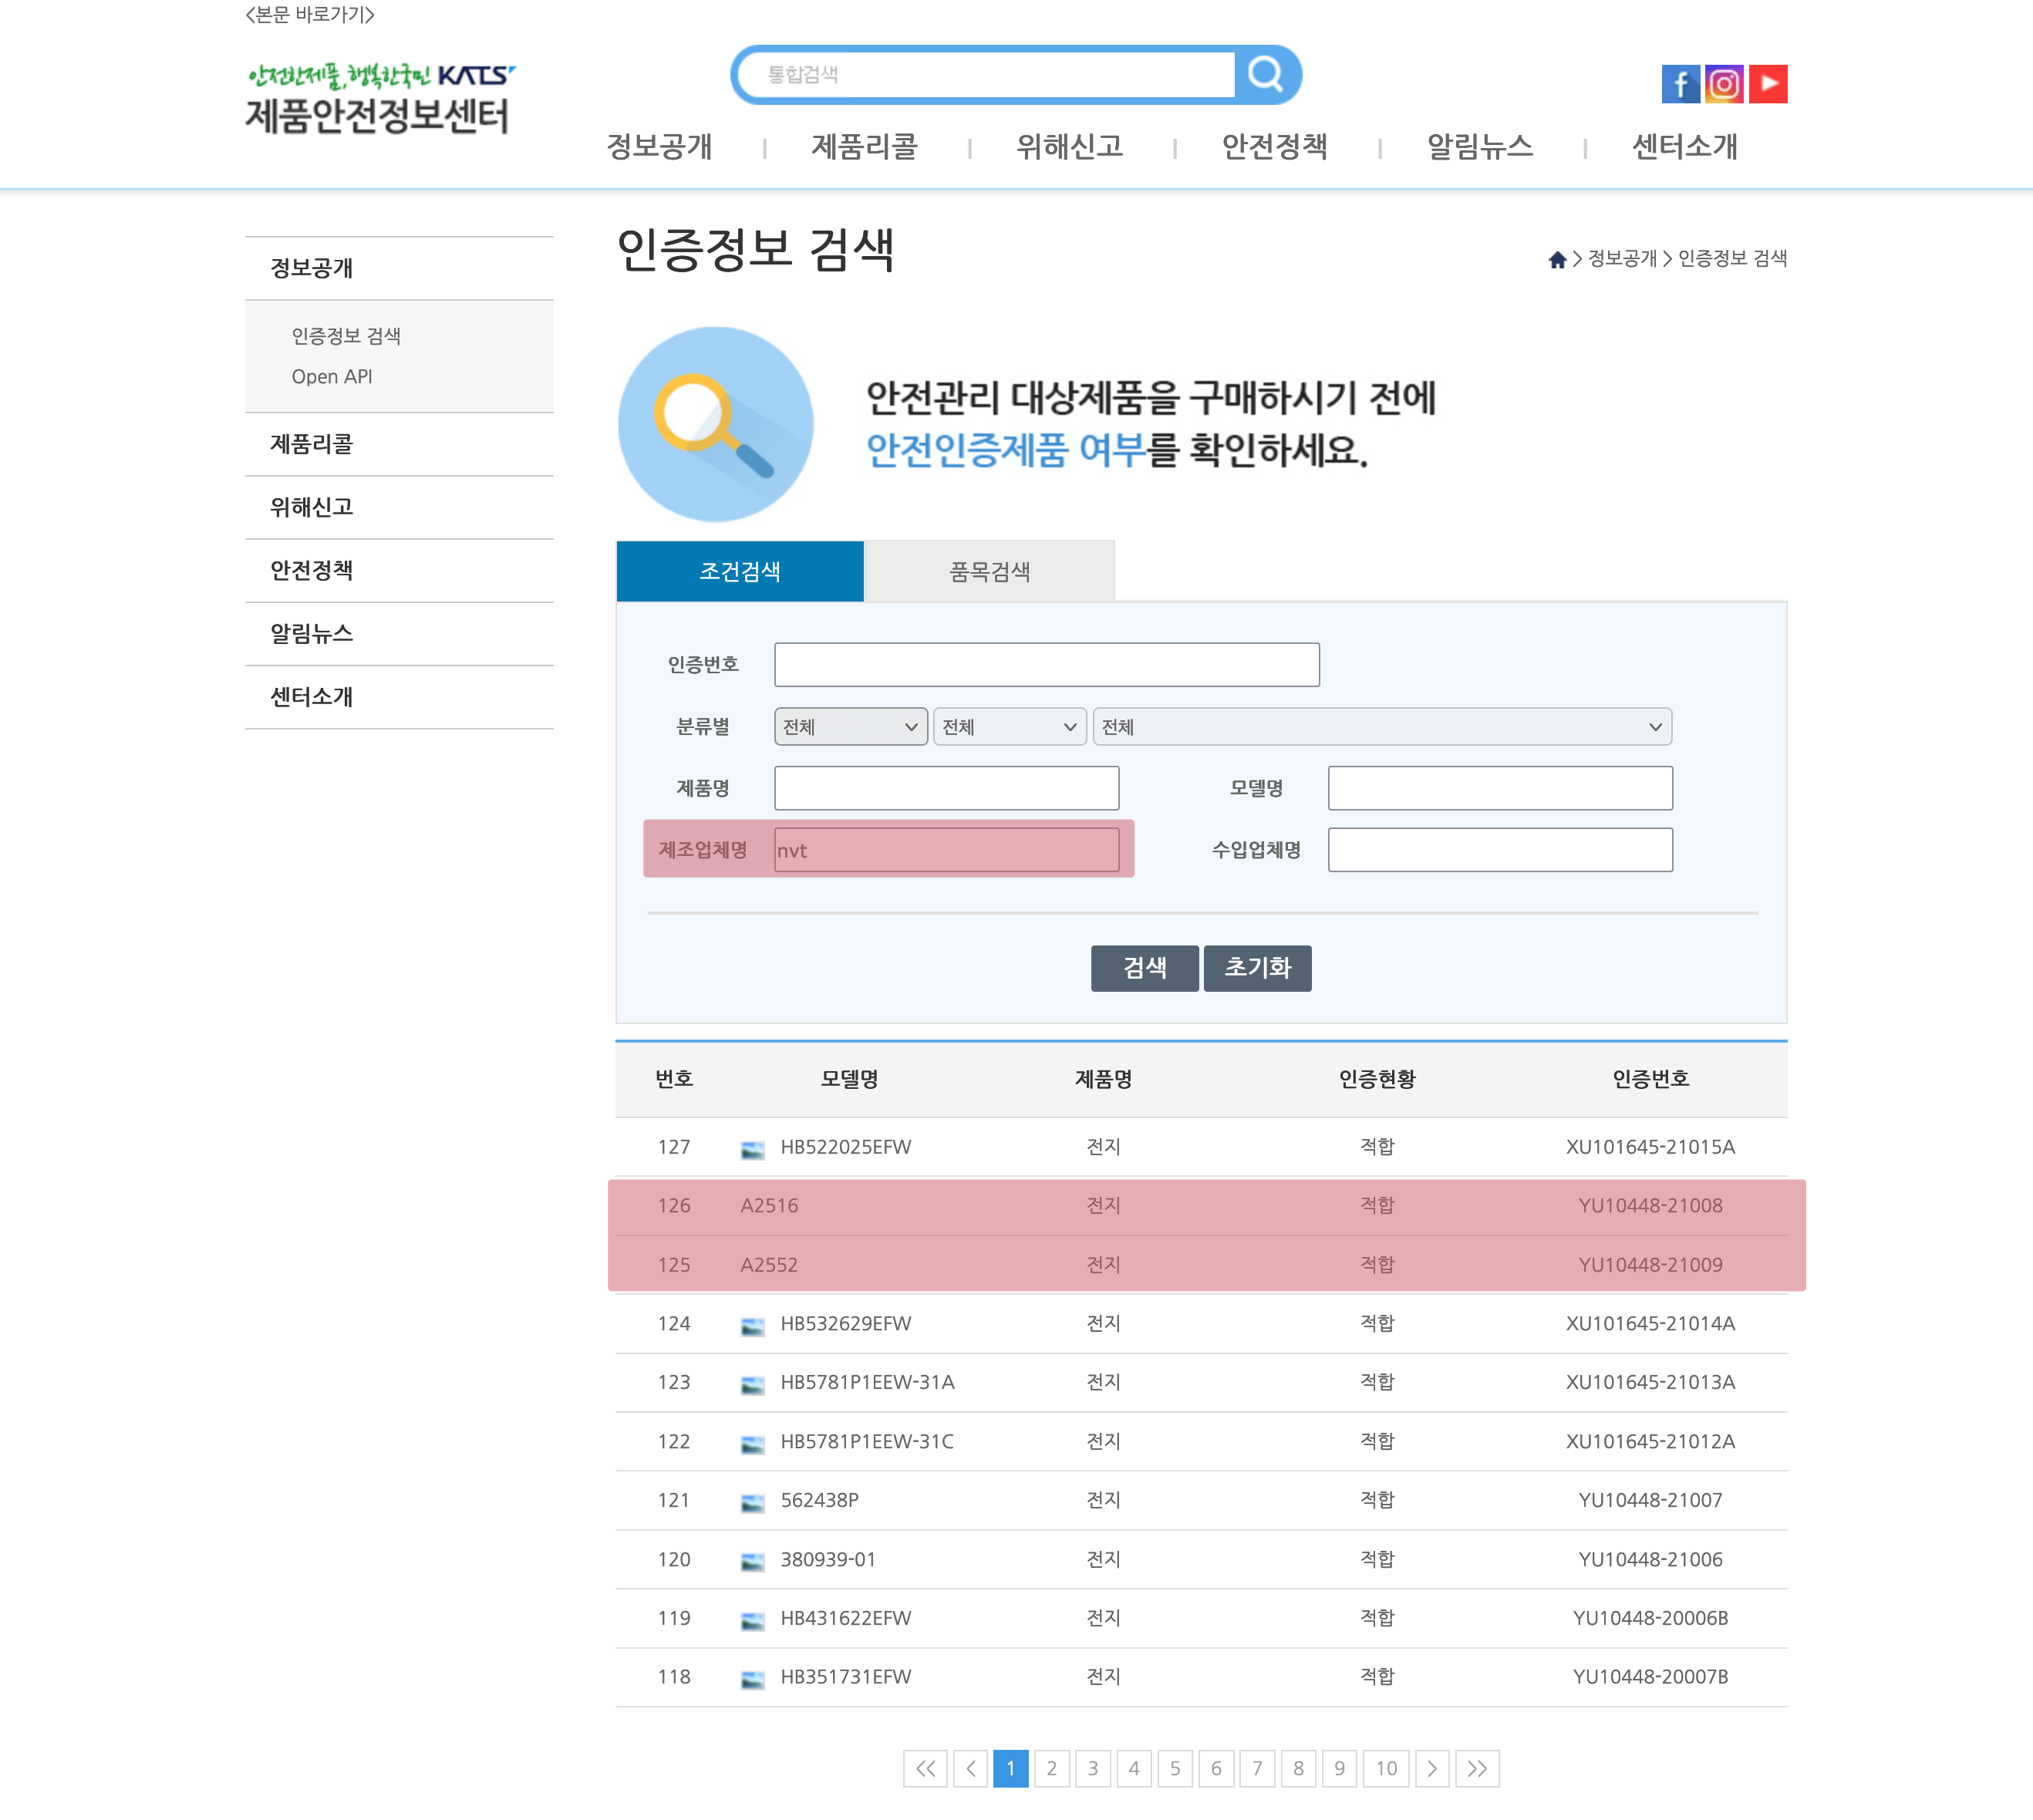Click the Facebook icon in header
This screenshot has width=2033, height=1820.
(1680, 84)
